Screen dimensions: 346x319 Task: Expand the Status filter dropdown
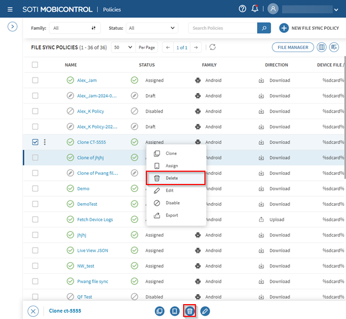[x=152, y=28]
